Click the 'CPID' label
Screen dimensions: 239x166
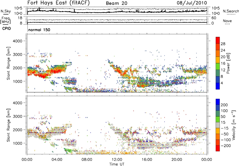pos(7,28)
